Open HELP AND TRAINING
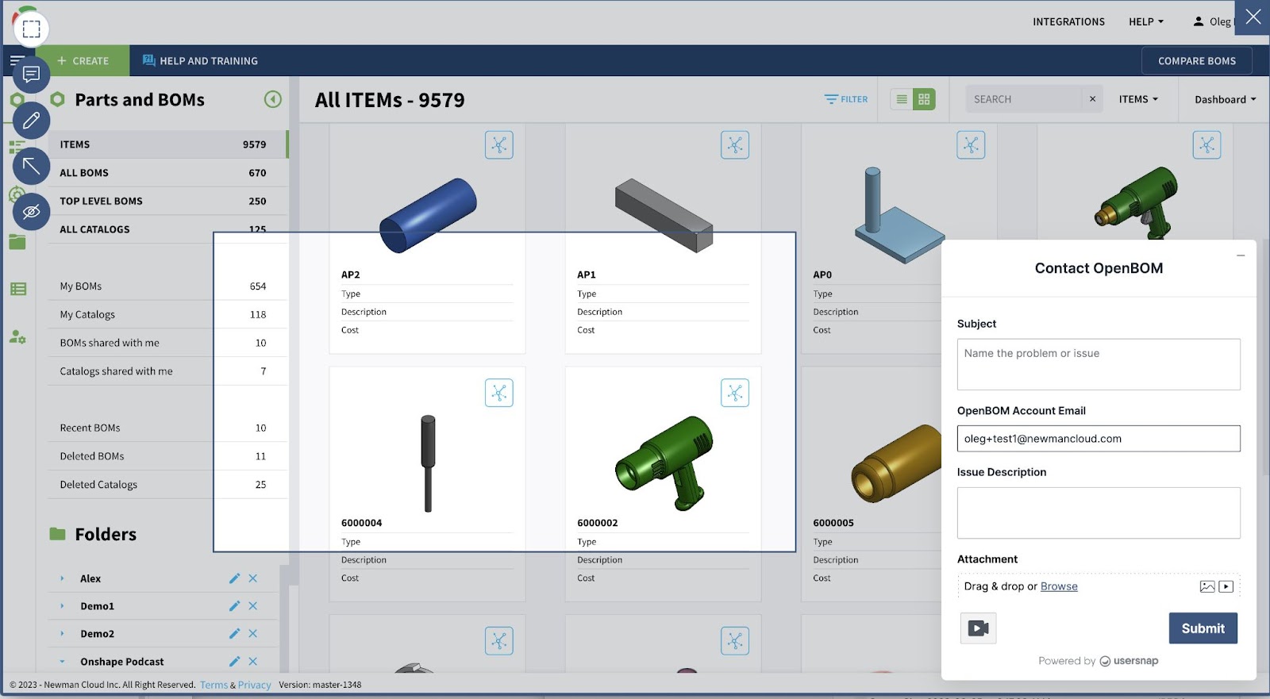The width and height of the screenshot is (1270, 699). (x=200, y=60)
